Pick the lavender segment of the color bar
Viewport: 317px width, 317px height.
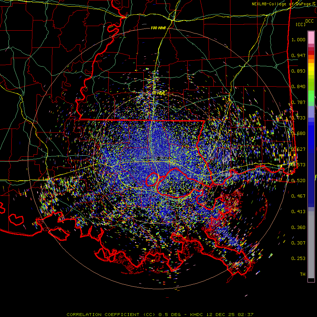coord(311,112)
